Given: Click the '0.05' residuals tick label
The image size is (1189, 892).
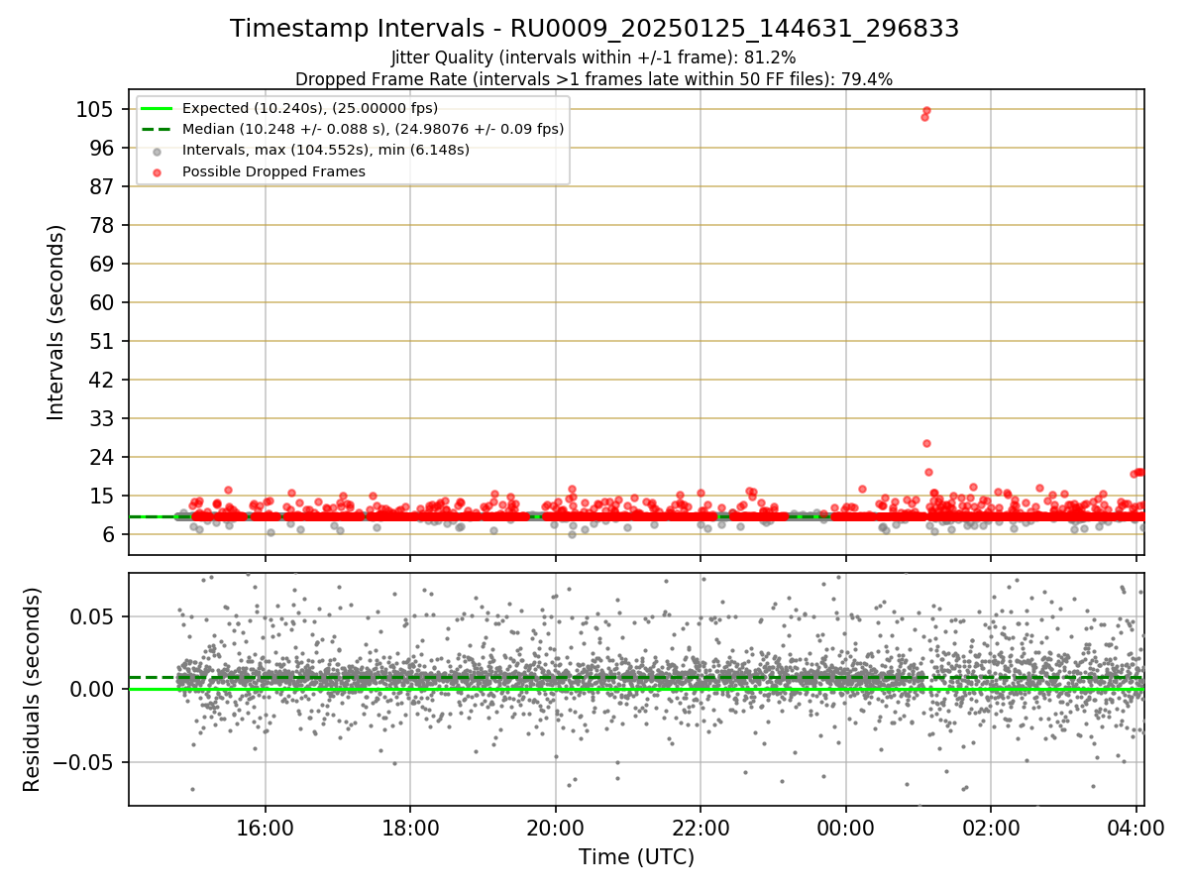Looking at the screenshot, I should tap(93, 615).
